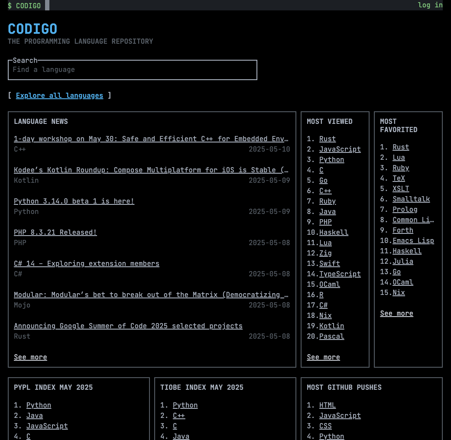The width and height of the screenshot is (451, 440).
Task: Open Smalltalk from Most Favorited
Action: pyautogui.click(x=411, y=199)
